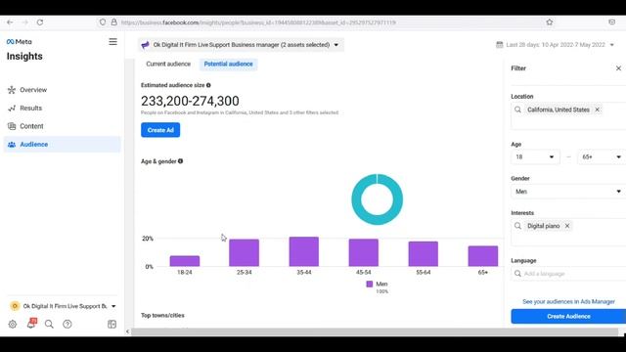Open settings gear icon
The image size is (626, 352).
click(x=13, y=324)
